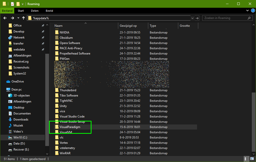Screen dimensions: 256x162
Task: Expand the ribbon with chevron
Action: pos(247,10)
